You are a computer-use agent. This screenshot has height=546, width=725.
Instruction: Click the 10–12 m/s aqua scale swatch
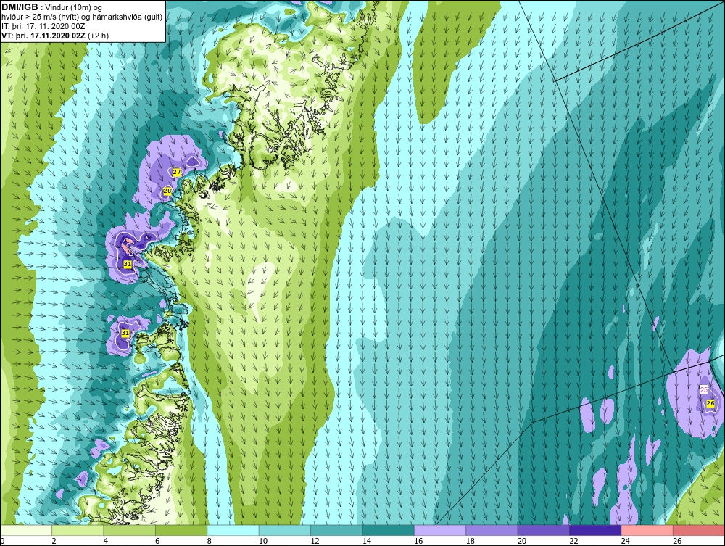point(285,530)
